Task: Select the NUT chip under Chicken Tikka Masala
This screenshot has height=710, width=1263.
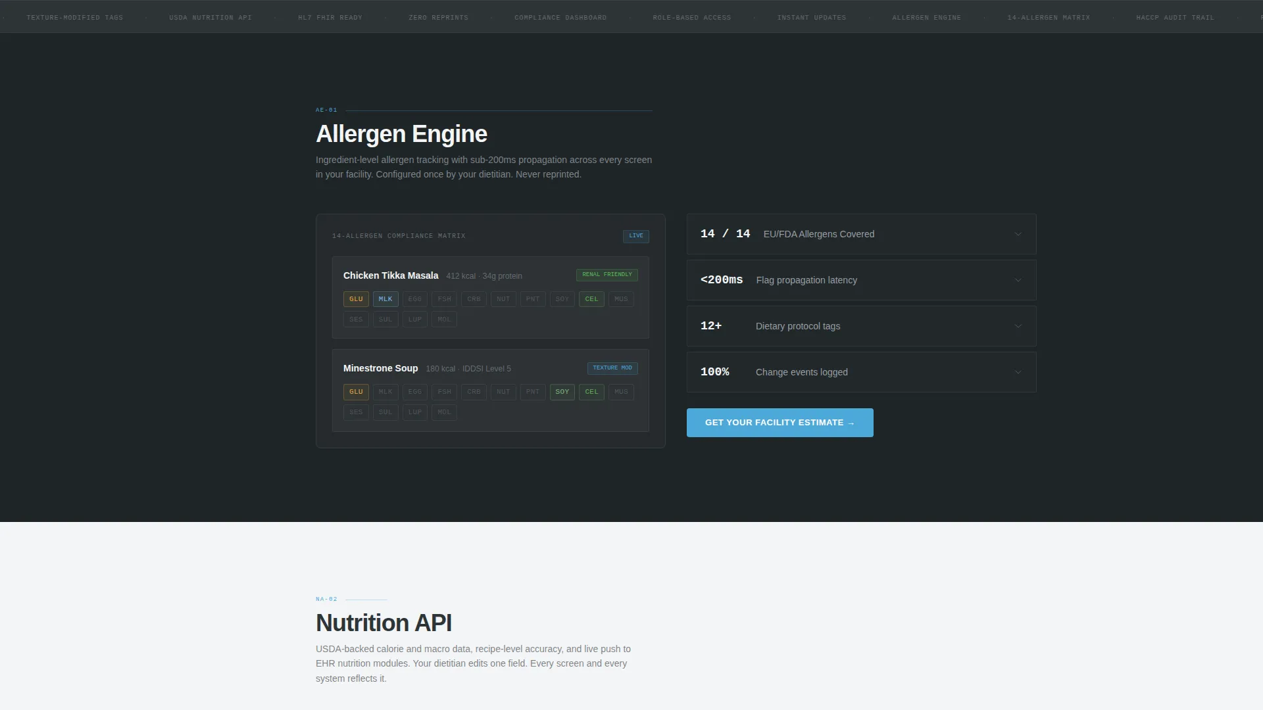Action: click(503, 299)
